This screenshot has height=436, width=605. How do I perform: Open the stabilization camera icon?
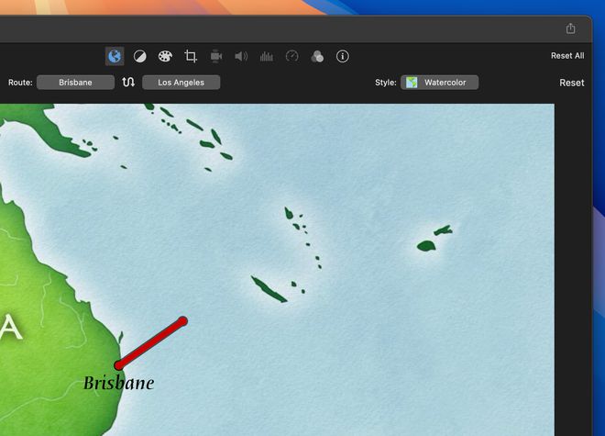(216, 56)
